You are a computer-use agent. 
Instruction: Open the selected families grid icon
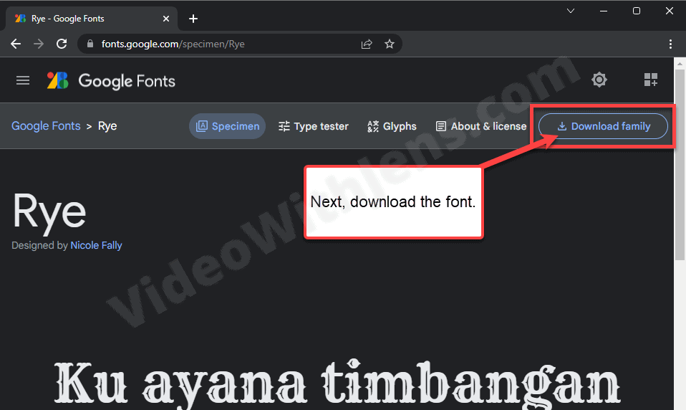[651, 80]
